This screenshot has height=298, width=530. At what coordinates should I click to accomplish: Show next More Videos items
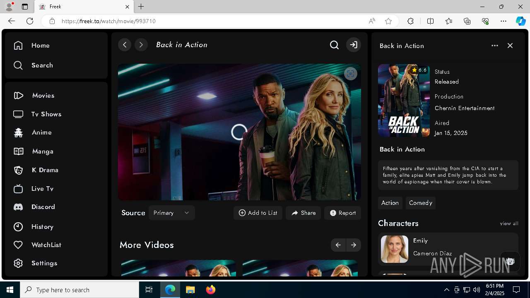tap(354, 245)
